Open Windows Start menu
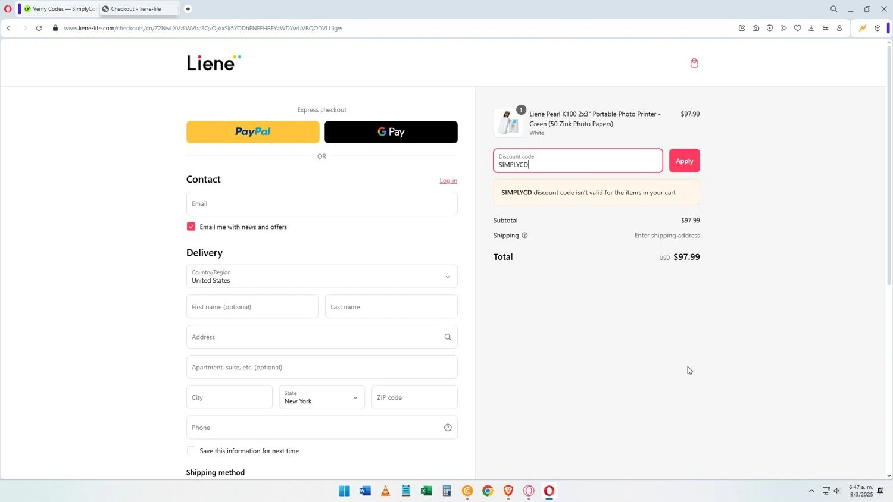The width and height of the screenshot is (893, 502). click(344, 491)
